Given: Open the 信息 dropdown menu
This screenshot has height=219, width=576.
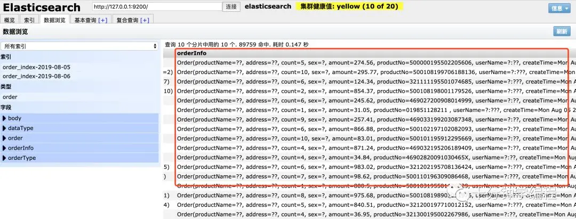Looking at the screenshot, I should (x=559, y=9).
